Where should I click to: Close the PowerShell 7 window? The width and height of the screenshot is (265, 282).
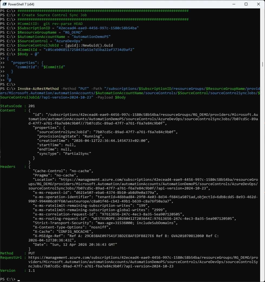pyautogui.click(x=259, y=4)
